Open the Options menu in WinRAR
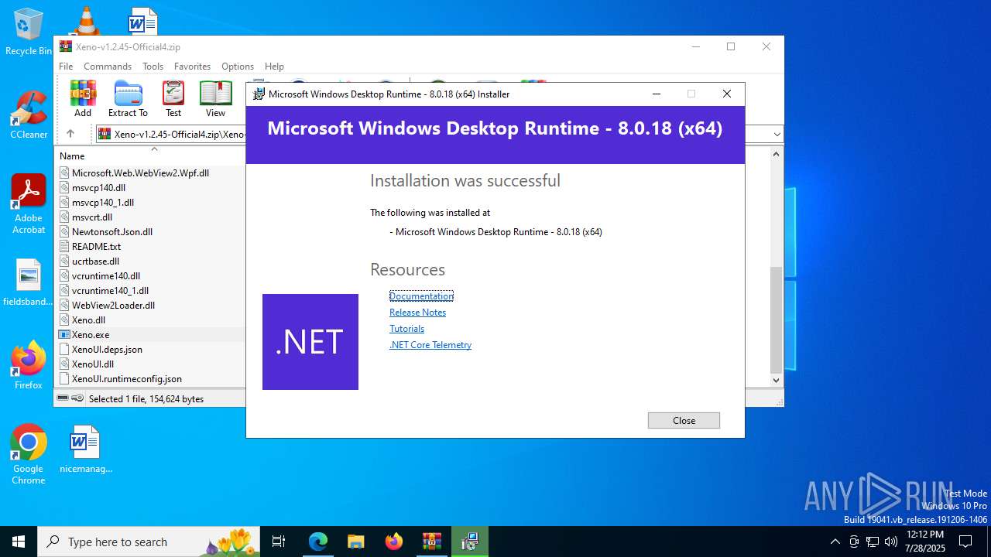 click(238, 67)
